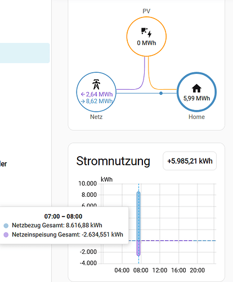Click the 5,99 MWh Home consumption value
Viewport: 233px width, 282px height.
point(196,98)
